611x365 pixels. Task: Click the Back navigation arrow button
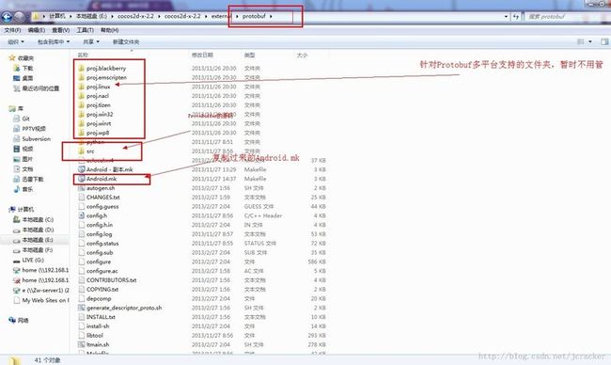[x=7, y=16]
